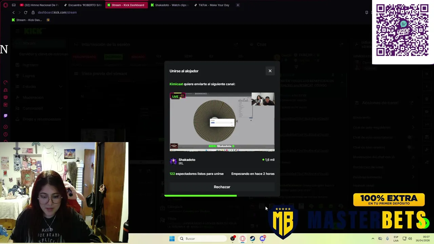Open the ESP LAA language switcher
Image resolution: width=434 pixels, height=244 pixels.
click(x=396, y=239)
